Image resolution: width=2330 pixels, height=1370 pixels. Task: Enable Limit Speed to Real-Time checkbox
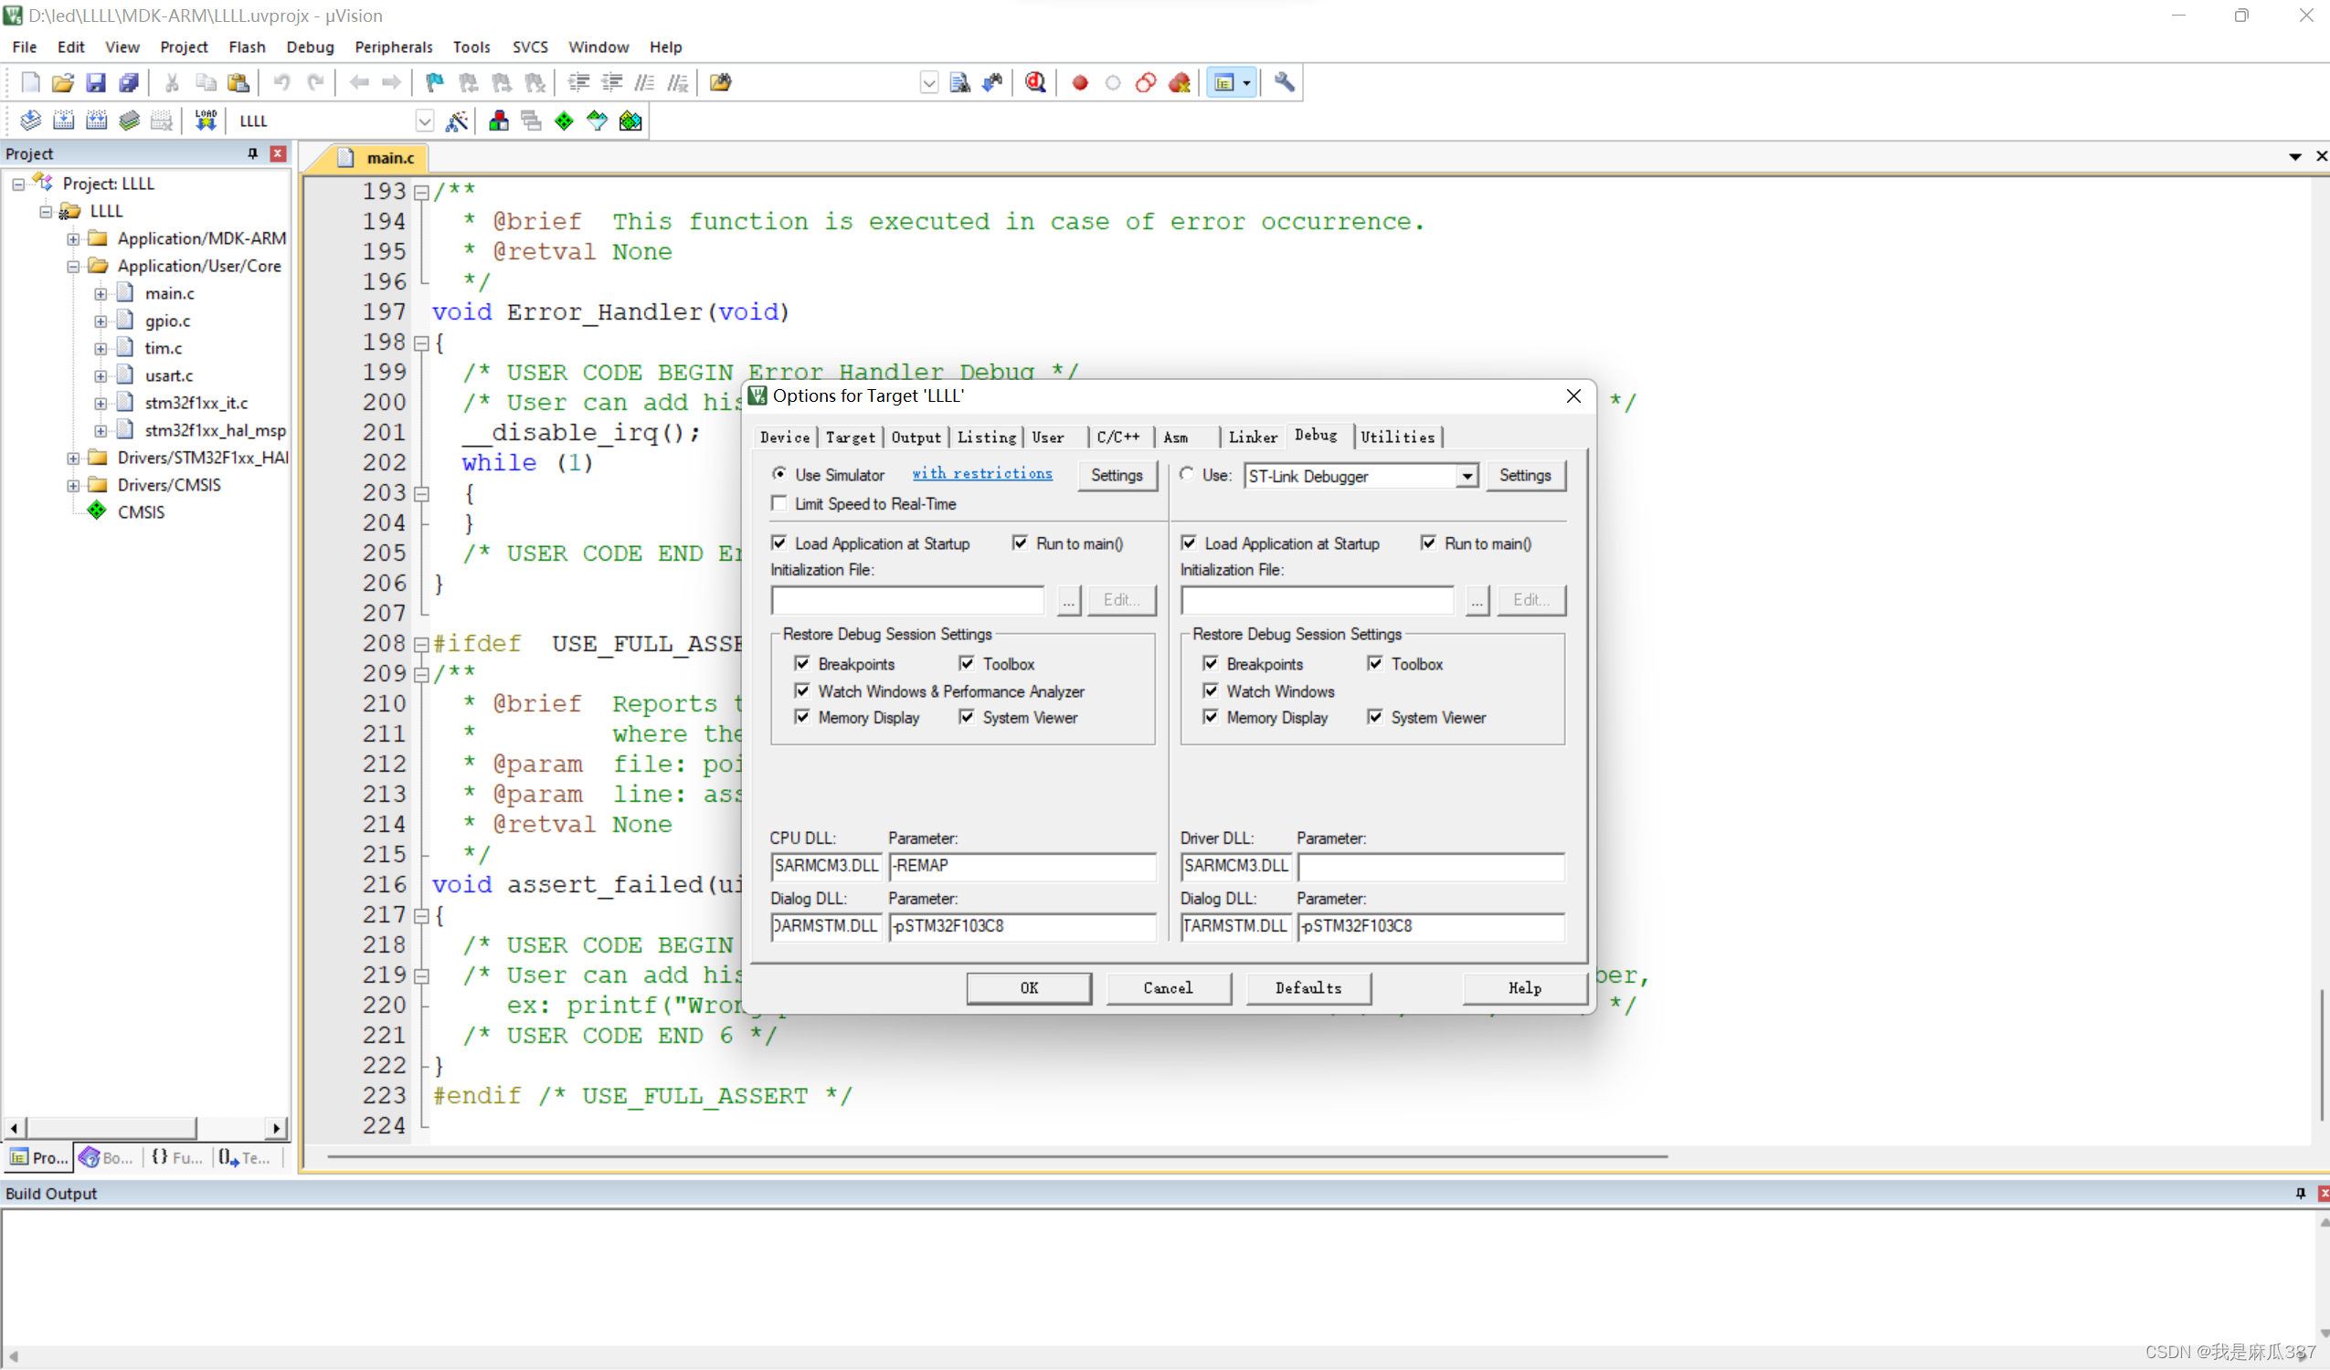779,503
